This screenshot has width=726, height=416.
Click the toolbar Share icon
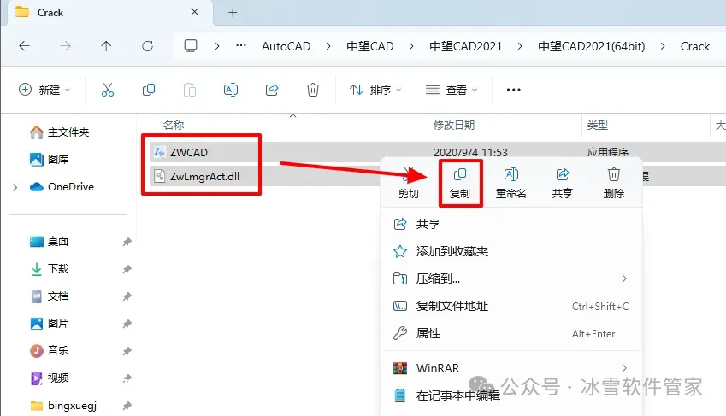[272, 90]
